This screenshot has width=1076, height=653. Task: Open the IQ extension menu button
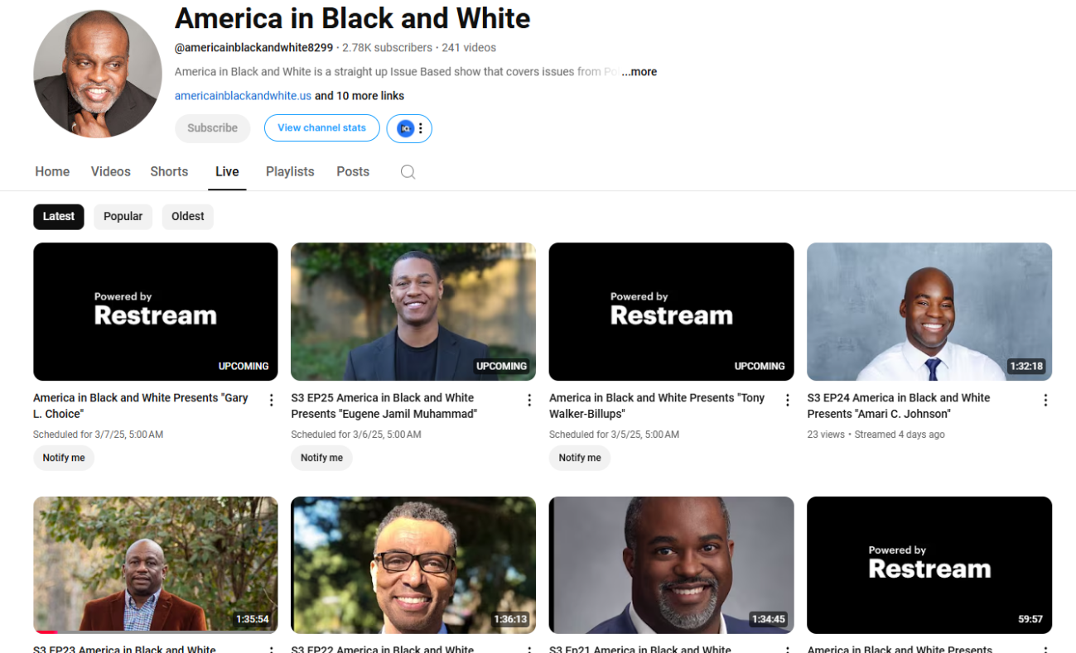[x=409, y=128]
